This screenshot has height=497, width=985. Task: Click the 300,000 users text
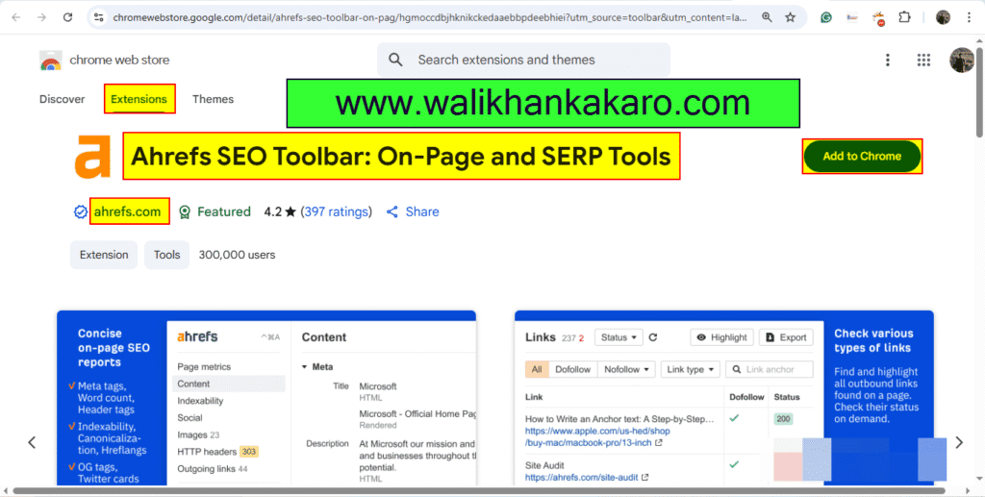pos(237,255)
